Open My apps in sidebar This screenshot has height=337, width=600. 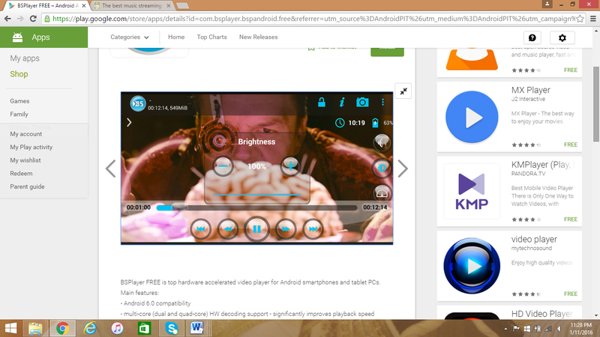click(x=25, y=58)
